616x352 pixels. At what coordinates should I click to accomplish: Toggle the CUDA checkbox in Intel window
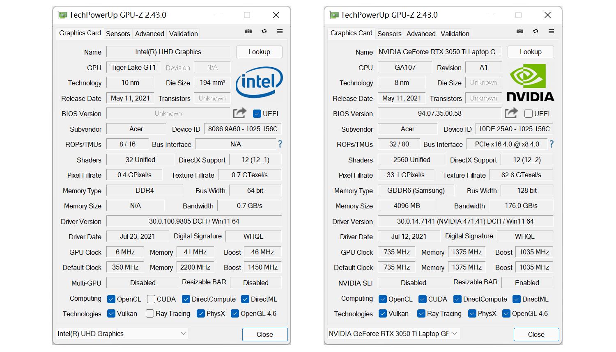(151, 299)
